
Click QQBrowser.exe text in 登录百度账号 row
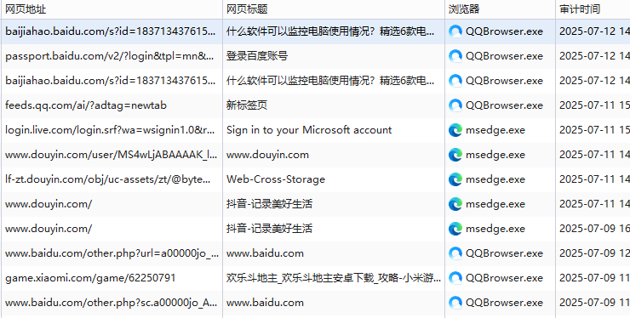(504, 56)
